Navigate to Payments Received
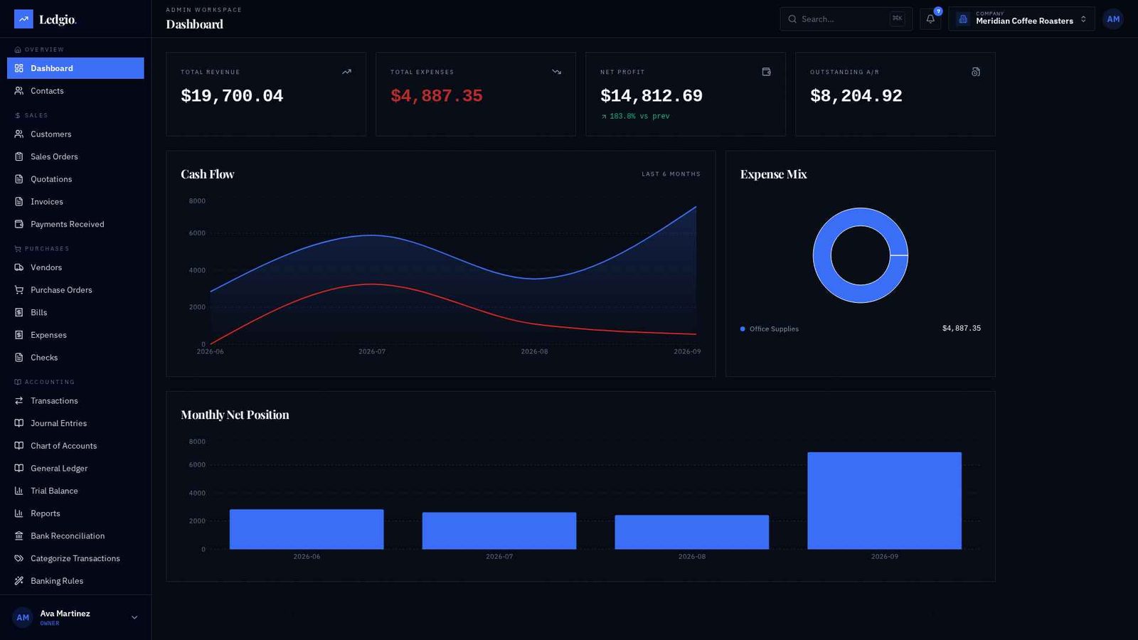Image resolution: width=1138 pixels, height=640 pixels. (75, 224)
